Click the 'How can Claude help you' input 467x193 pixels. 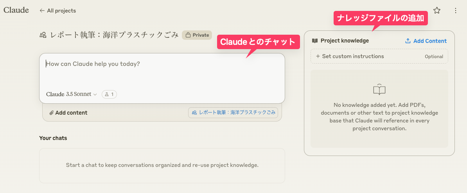click(x=162, y=72)
